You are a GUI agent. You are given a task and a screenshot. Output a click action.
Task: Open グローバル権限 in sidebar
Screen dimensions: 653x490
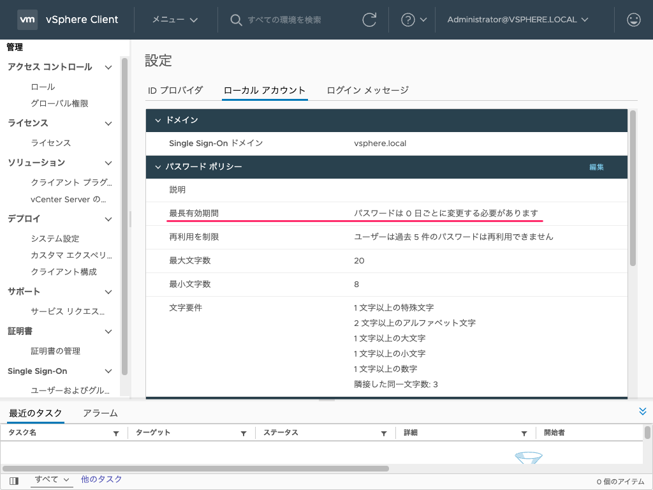click(x=59, y=103)
